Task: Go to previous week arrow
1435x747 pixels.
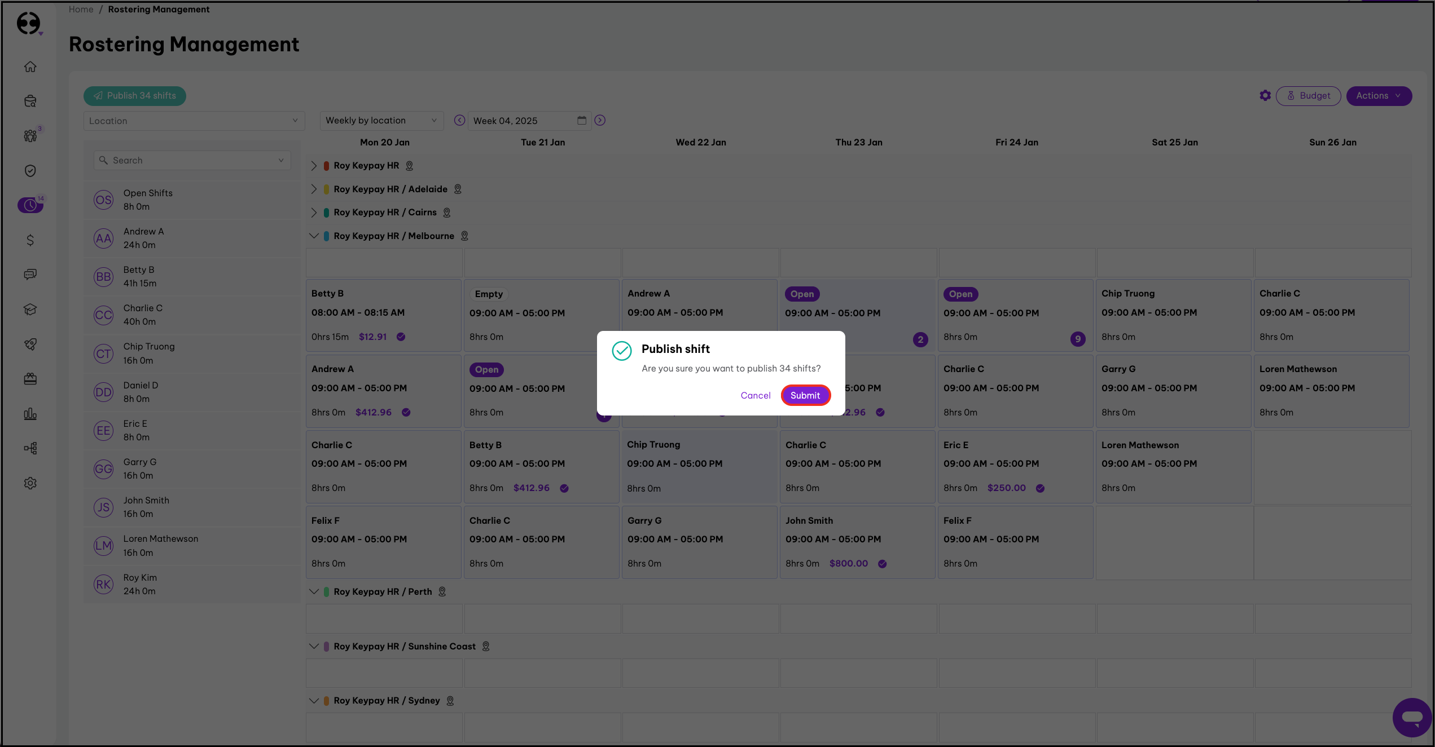Action: click(459, 121)
